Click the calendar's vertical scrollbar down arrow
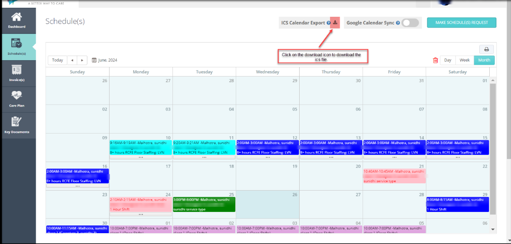The height and width of the screenshot is (244, 511). [x=493, y=230]
